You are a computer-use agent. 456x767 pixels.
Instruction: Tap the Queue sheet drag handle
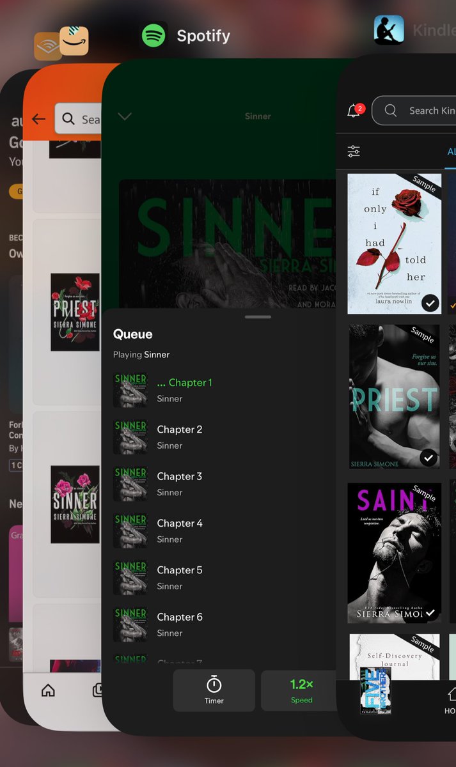coord(258,316)
